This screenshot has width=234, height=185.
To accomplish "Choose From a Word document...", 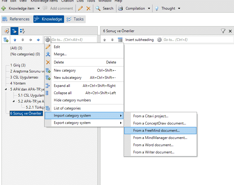I will pyautogui.click(x=160, y=145).
